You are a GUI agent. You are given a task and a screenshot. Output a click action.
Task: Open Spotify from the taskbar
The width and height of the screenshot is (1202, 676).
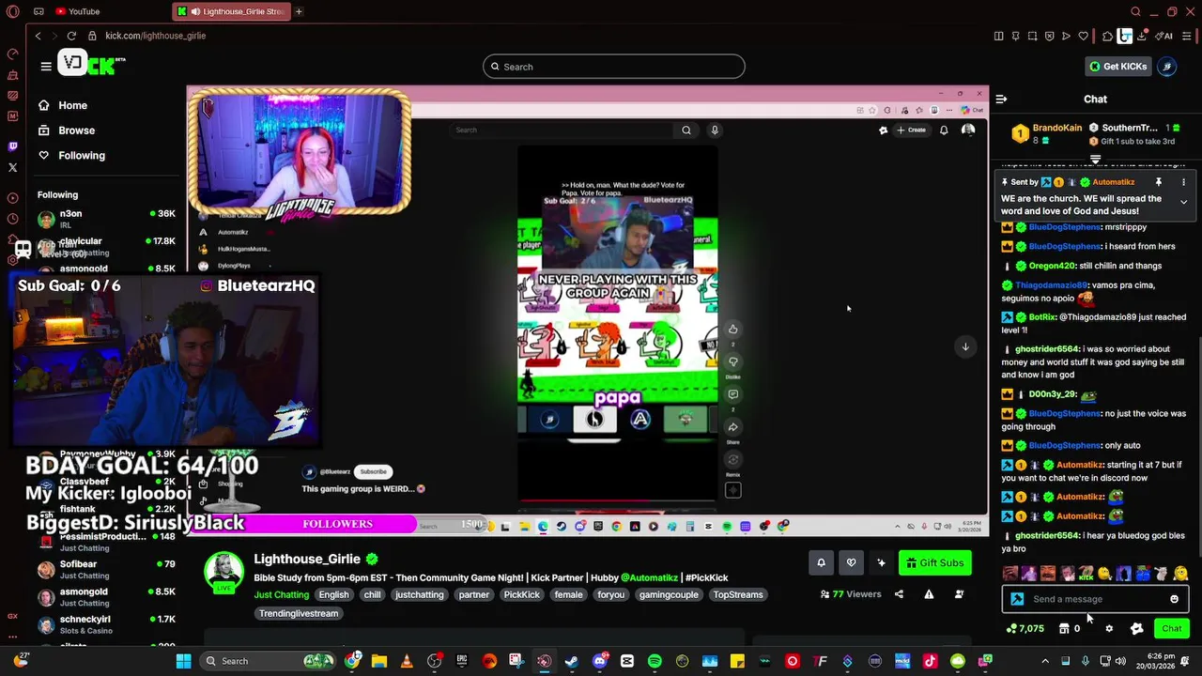pos(655,661)
